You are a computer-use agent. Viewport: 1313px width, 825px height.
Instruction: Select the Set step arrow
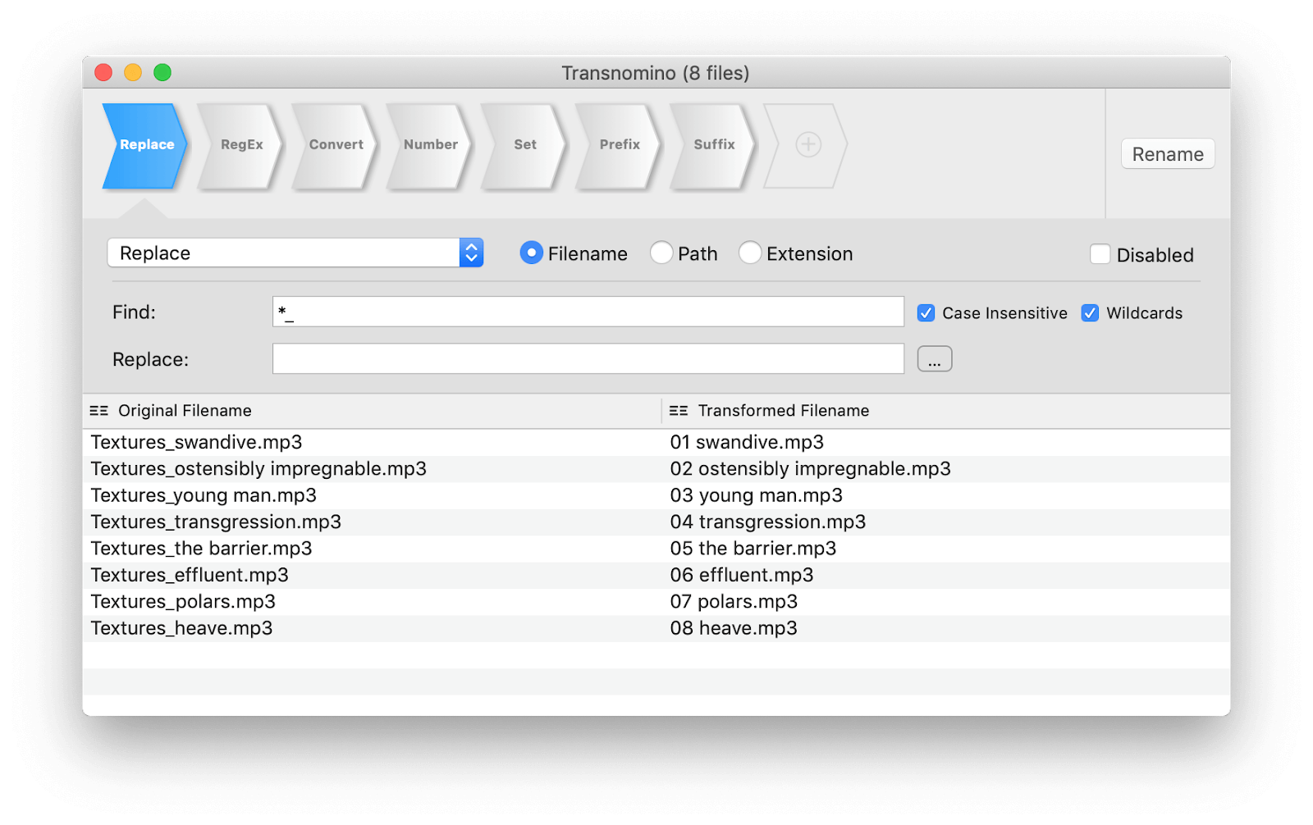click(x=524, y=145)
